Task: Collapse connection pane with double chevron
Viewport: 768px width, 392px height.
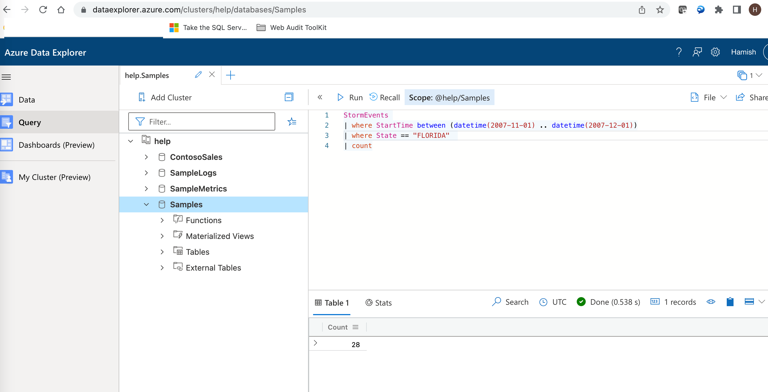Action: [320, 97]
